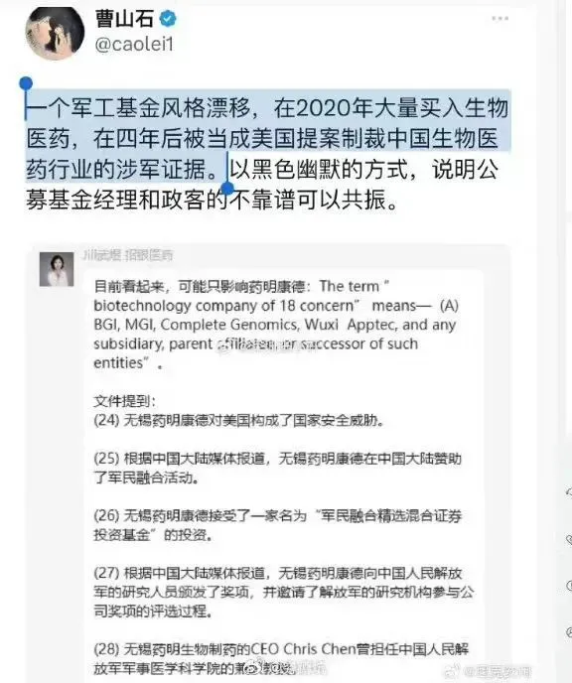Click the circular info icon at right edge

568,586
